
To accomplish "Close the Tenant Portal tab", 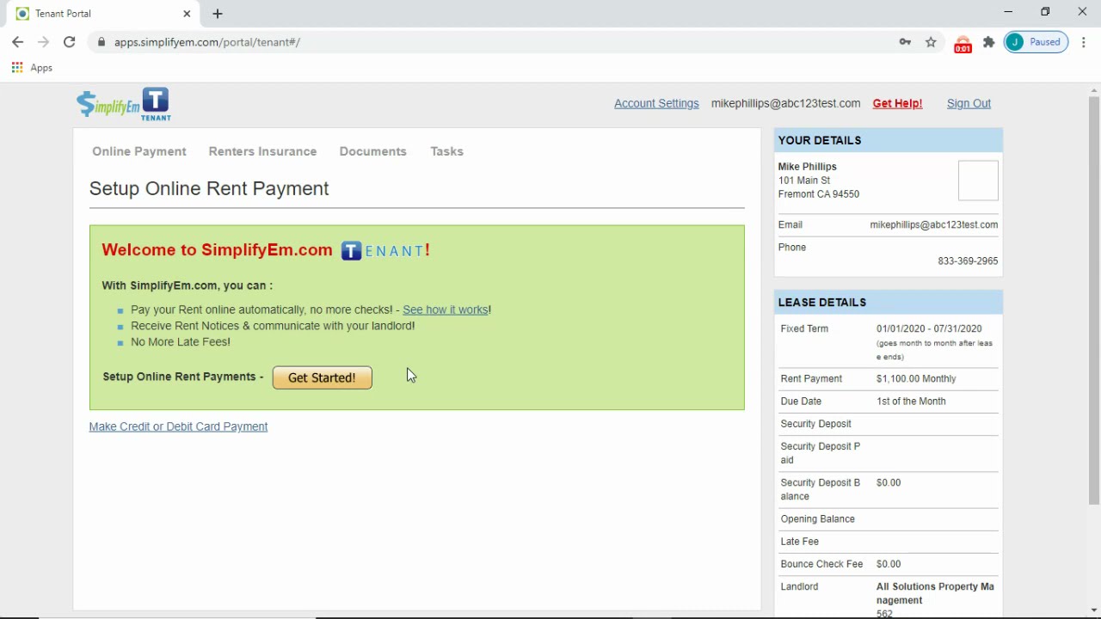I will coord(187,14).
